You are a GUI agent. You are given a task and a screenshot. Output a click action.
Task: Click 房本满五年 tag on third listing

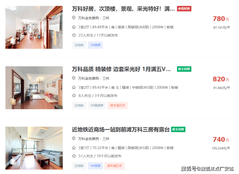(115, 166)
